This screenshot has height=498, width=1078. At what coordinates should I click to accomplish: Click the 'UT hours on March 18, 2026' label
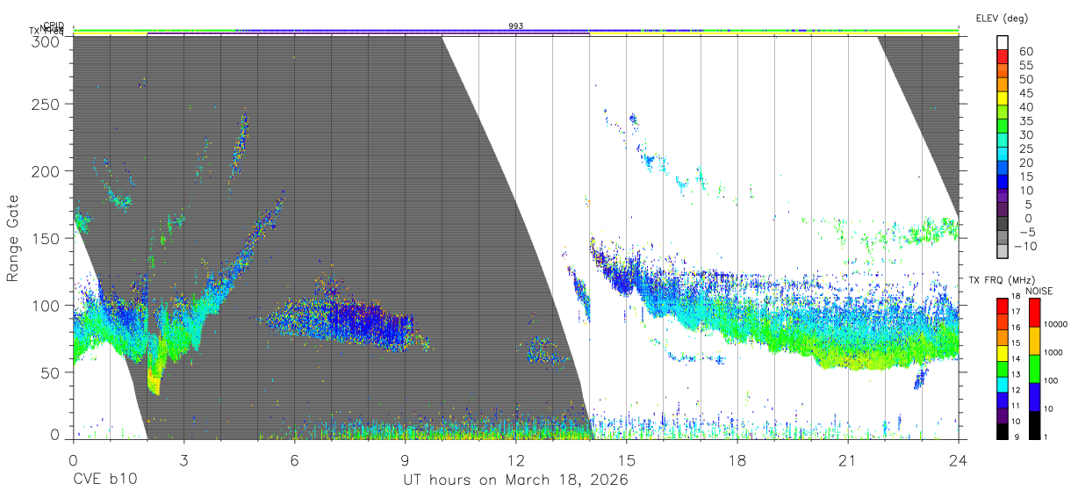(515, 480)
